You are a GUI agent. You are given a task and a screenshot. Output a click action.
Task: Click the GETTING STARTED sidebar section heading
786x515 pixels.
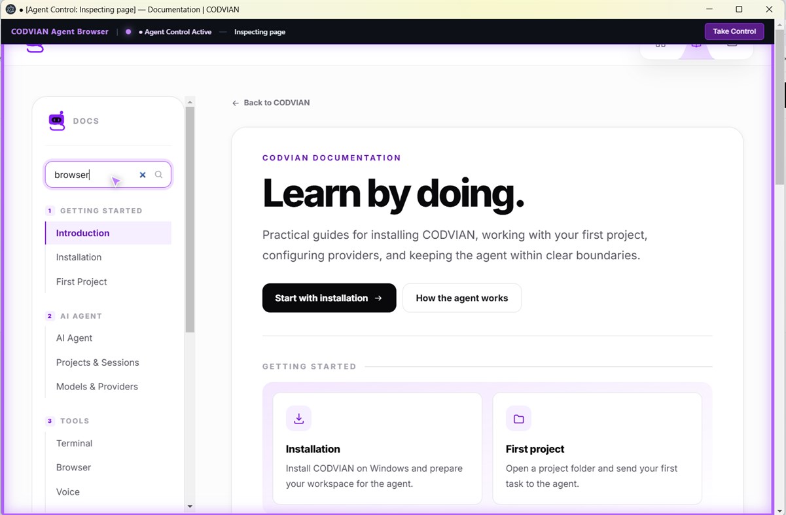click(x=101, y=211)
